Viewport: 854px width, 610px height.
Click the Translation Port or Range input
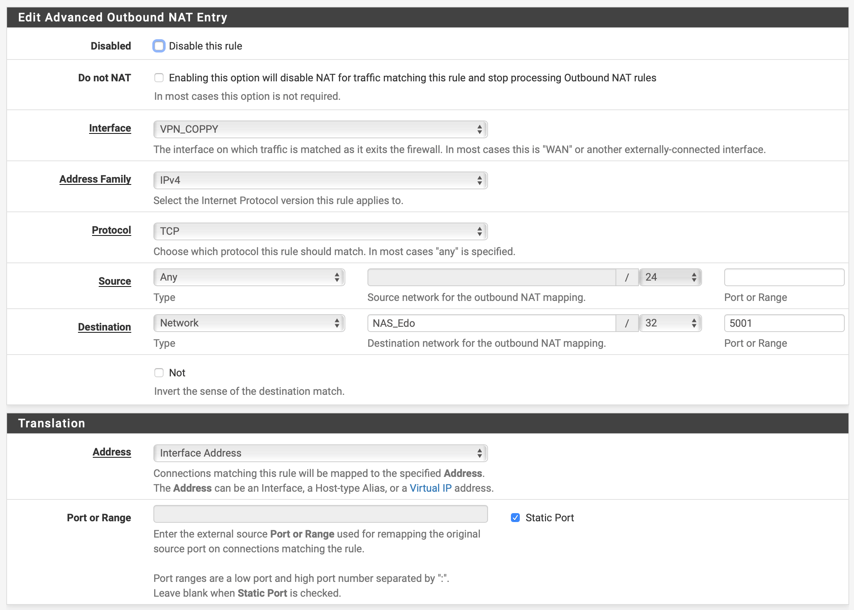coord(321,514)
